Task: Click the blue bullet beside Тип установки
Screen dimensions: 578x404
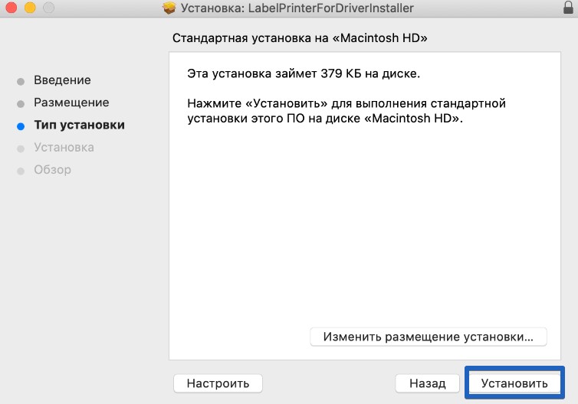Action: click(x=21, y=125)
